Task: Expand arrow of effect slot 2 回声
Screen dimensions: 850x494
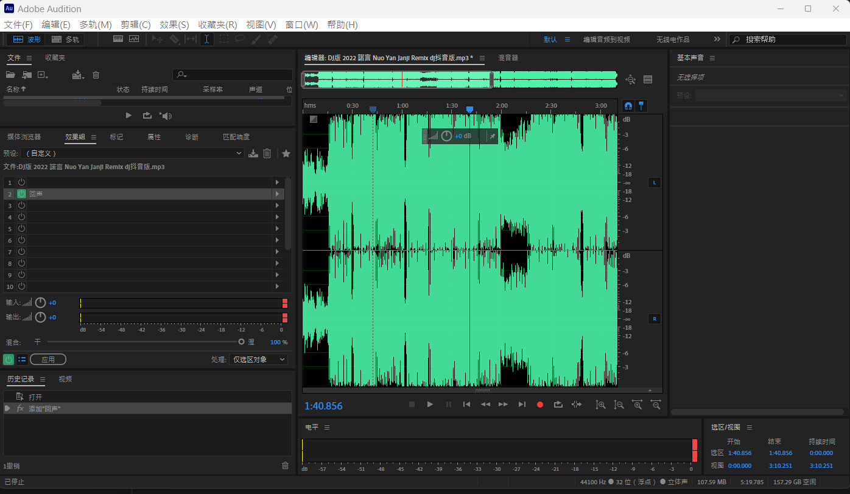Action: tap(277, 193)
